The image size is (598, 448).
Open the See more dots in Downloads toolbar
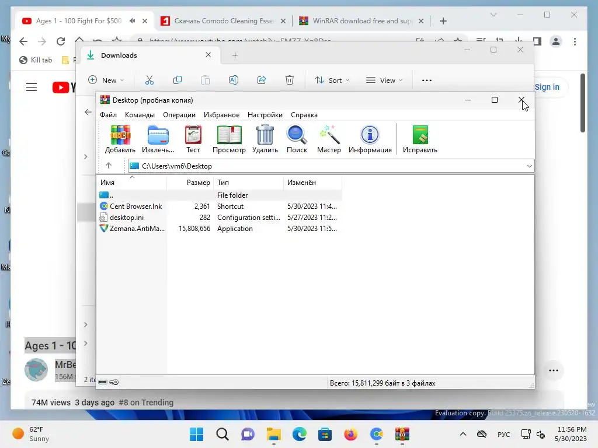(427, 80)
